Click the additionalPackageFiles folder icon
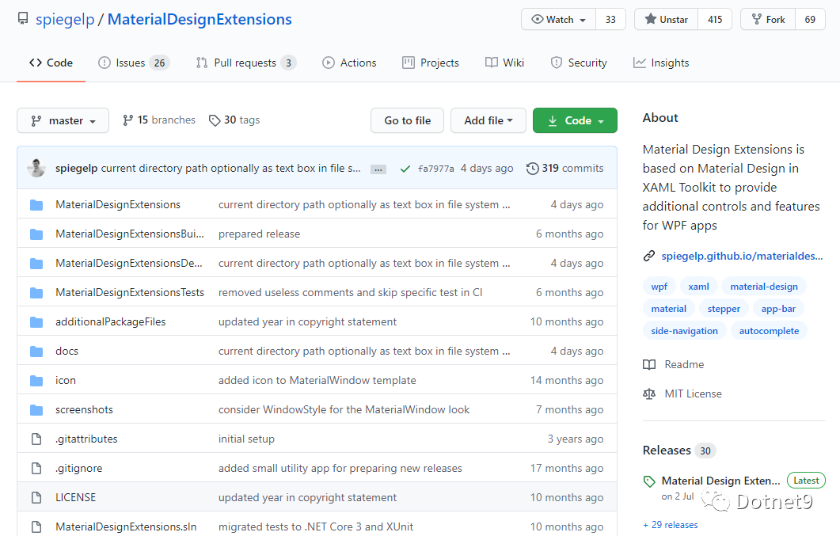This screenshot has height=536, width=840. pyautogui.click(x=36, y=321)
